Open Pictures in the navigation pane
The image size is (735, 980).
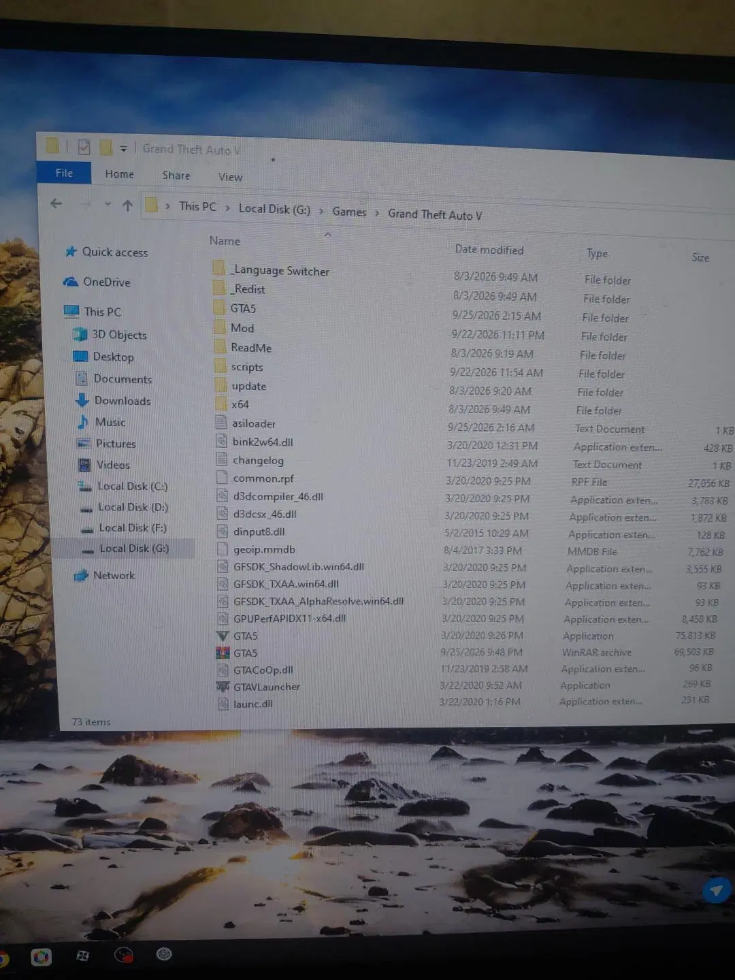coord(116,444)
